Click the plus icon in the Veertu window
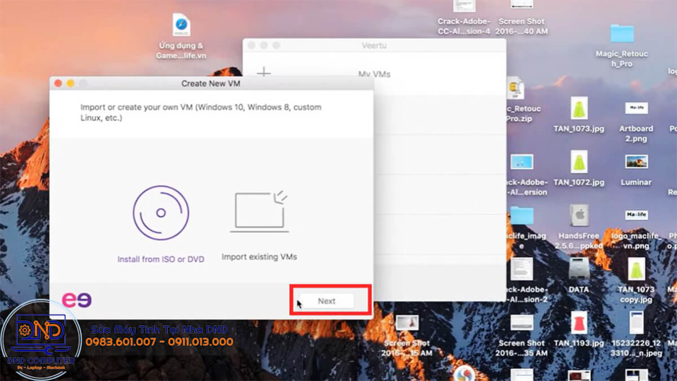 tap(263, 73)
